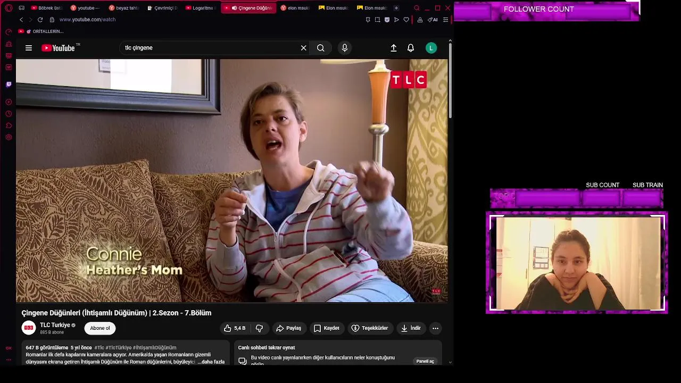Open YouTube upload/create icon
Viewport: 681px width, 383px height.
click(394, 48)
